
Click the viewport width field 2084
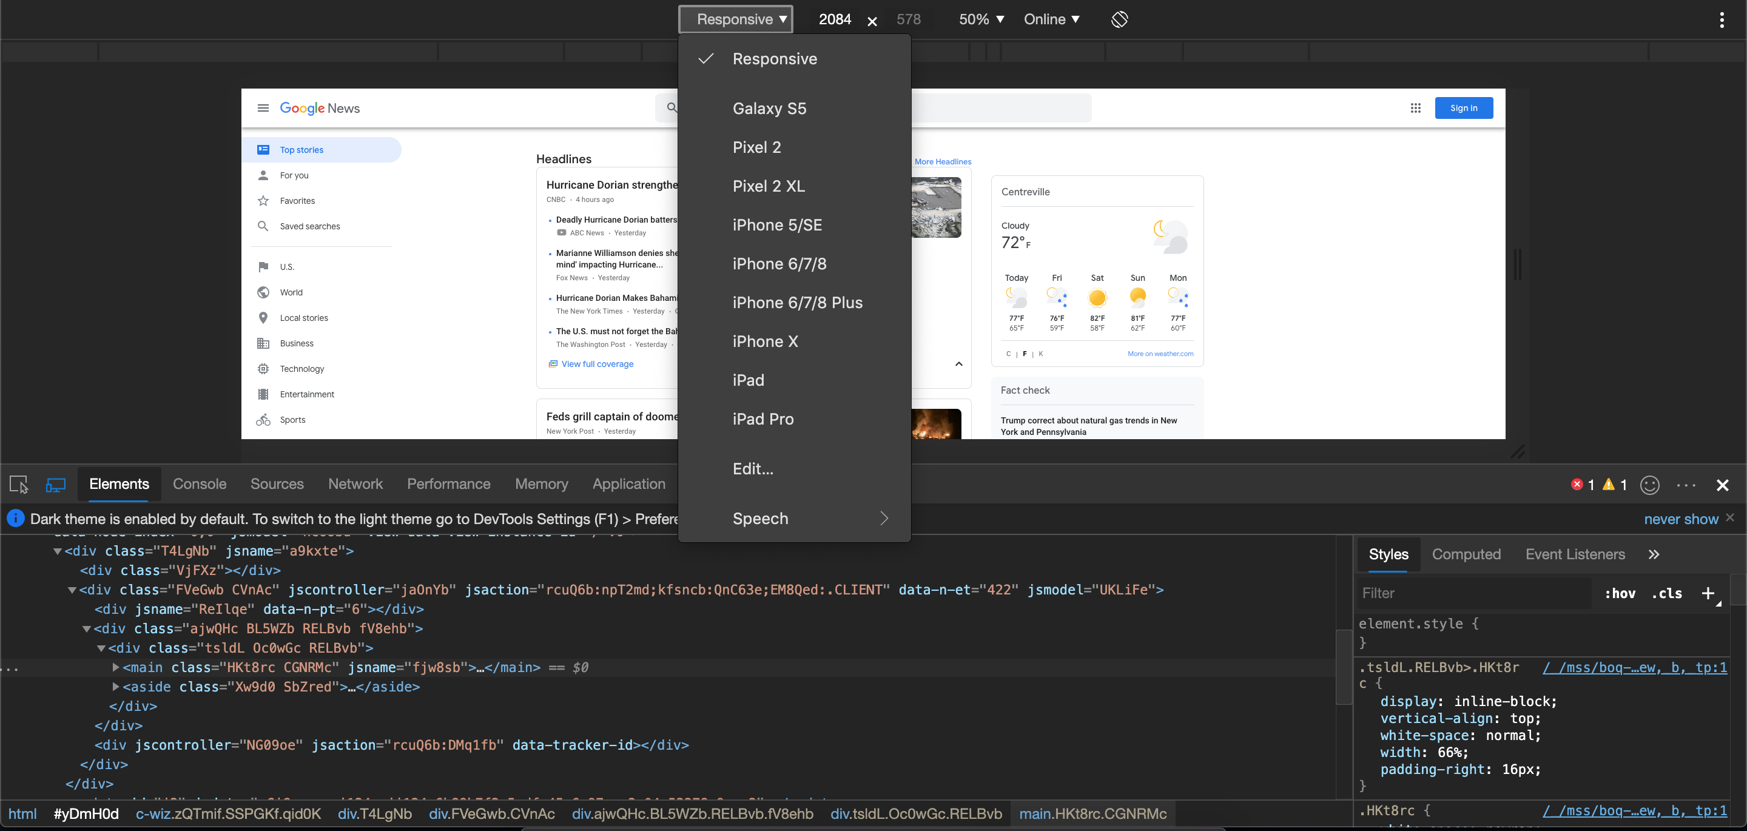point(835,19)
